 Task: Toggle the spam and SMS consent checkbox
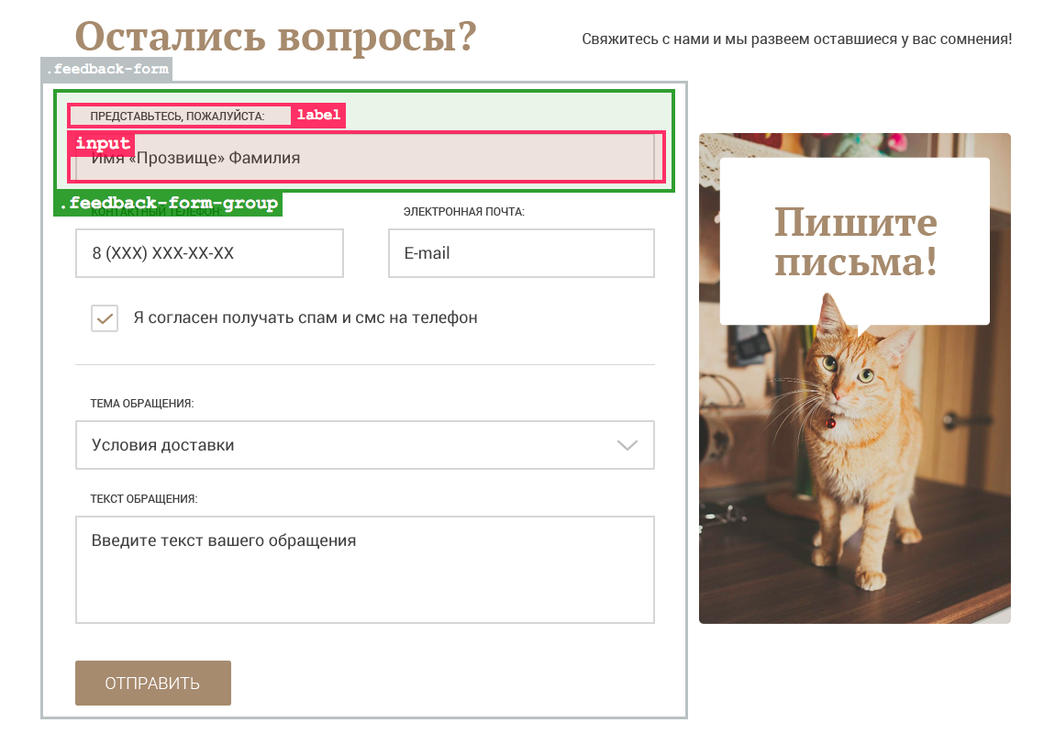pos(105,318)
